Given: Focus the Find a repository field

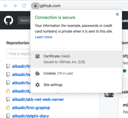Looking at the screenshot, I should 18,54.
